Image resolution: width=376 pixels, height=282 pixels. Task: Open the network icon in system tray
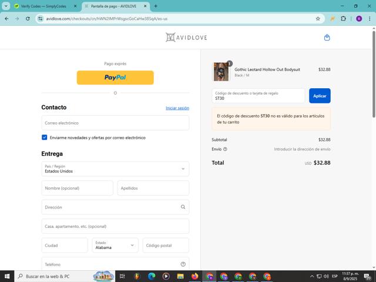tap(319, 276)
